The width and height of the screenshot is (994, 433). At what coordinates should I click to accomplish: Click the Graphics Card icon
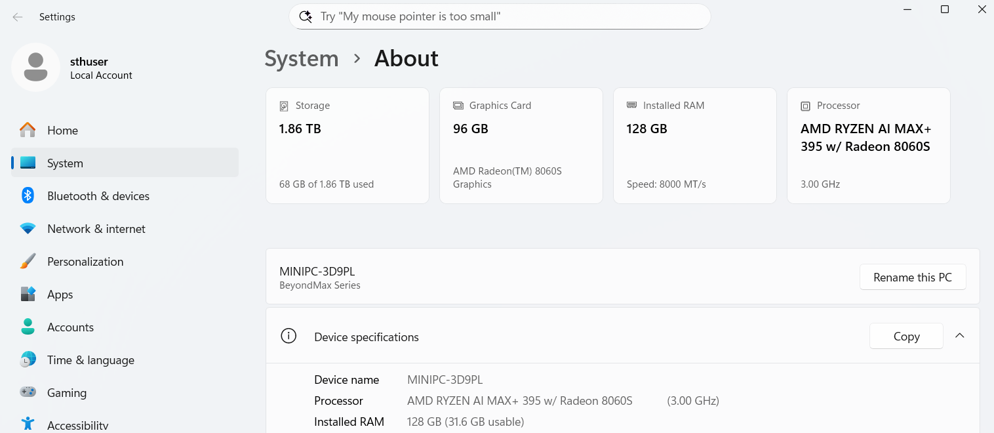[458, 106]
